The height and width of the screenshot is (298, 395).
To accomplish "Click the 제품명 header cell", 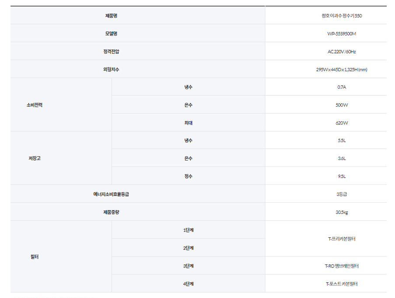I will 111,16.
